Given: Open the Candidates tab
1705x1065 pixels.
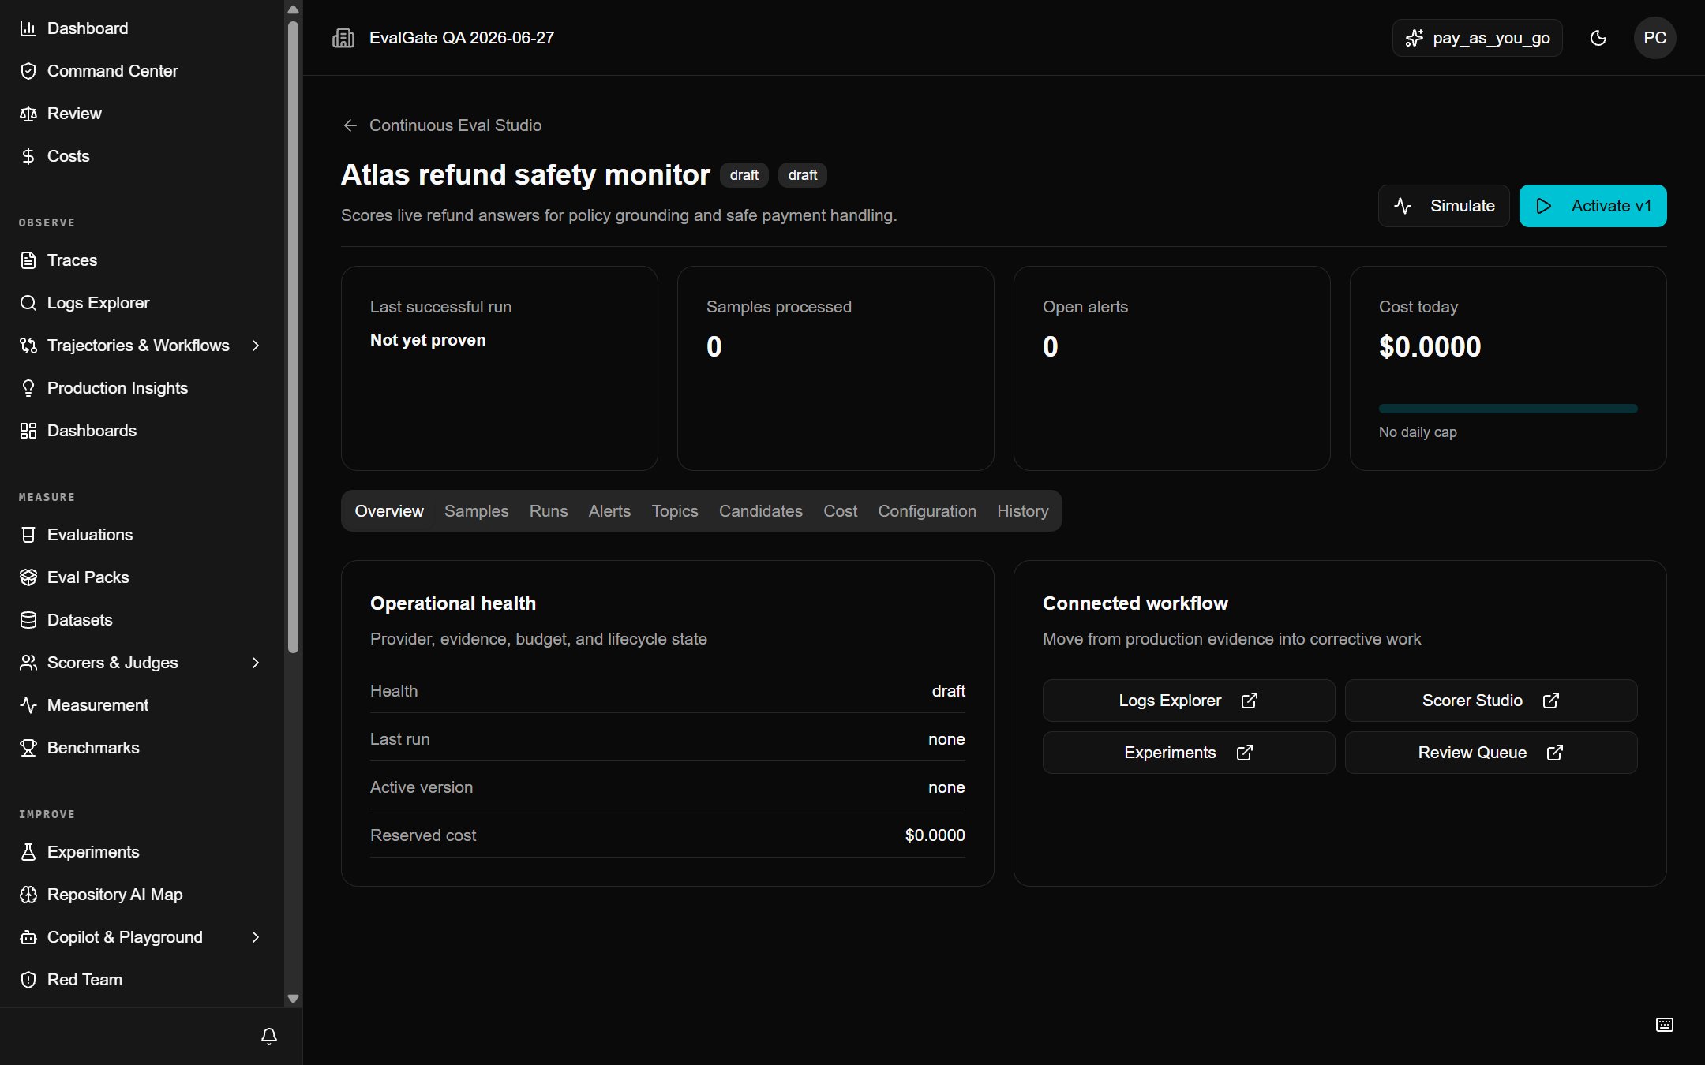Looking at the screenshot, I should pyautogui.click(x=761, y=511).
